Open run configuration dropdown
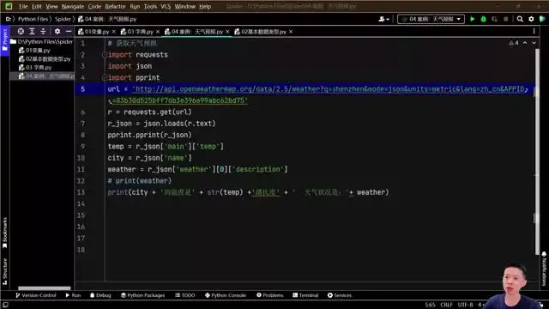The width and height of the screenshot is (549, 309). pos(431,19)
